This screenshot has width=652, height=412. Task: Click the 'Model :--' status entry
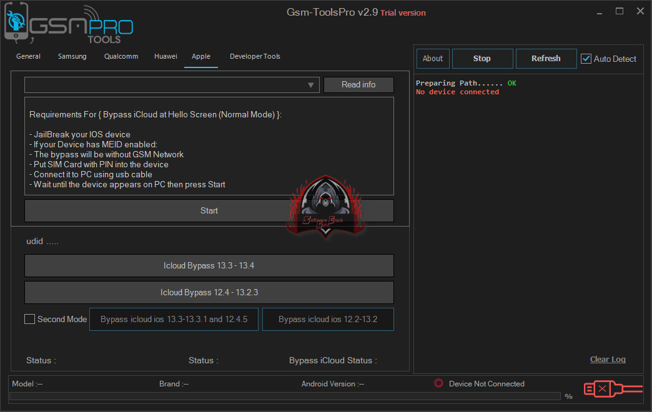(27, 384)
